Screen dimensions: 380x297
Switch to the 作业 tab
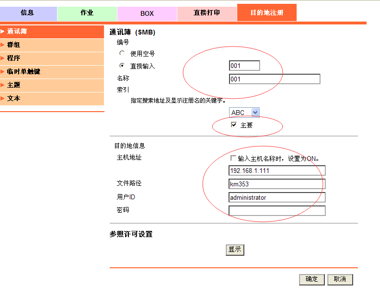pyautogui.click(x=87, y=13)
